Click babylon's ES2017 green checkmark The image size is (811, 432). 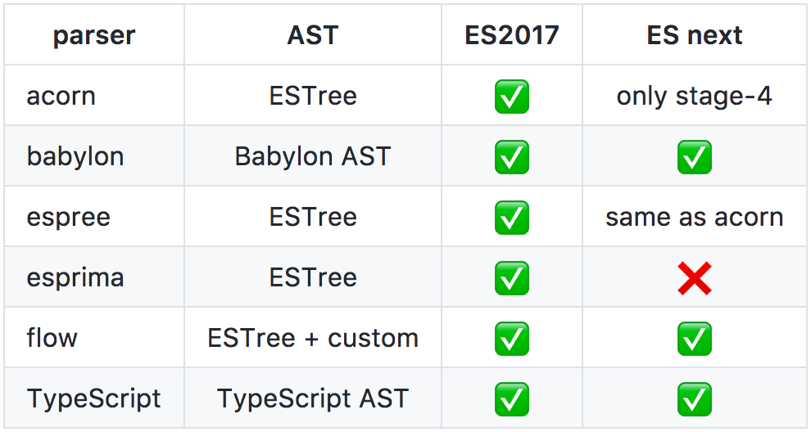point(511,157)
